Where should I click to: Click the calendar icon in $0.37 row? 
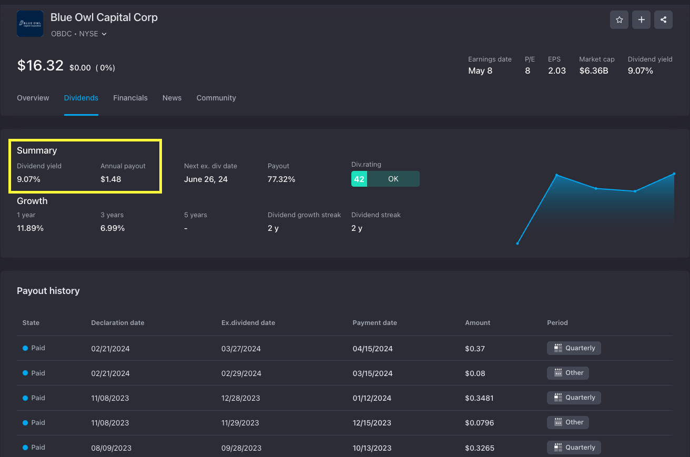[x=558, y=348]
